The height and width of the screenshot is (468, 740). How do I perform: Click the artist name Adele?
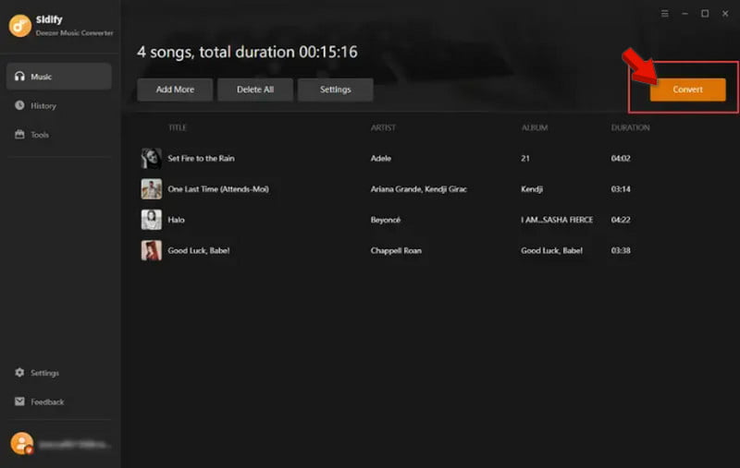(x=381, y=158)
